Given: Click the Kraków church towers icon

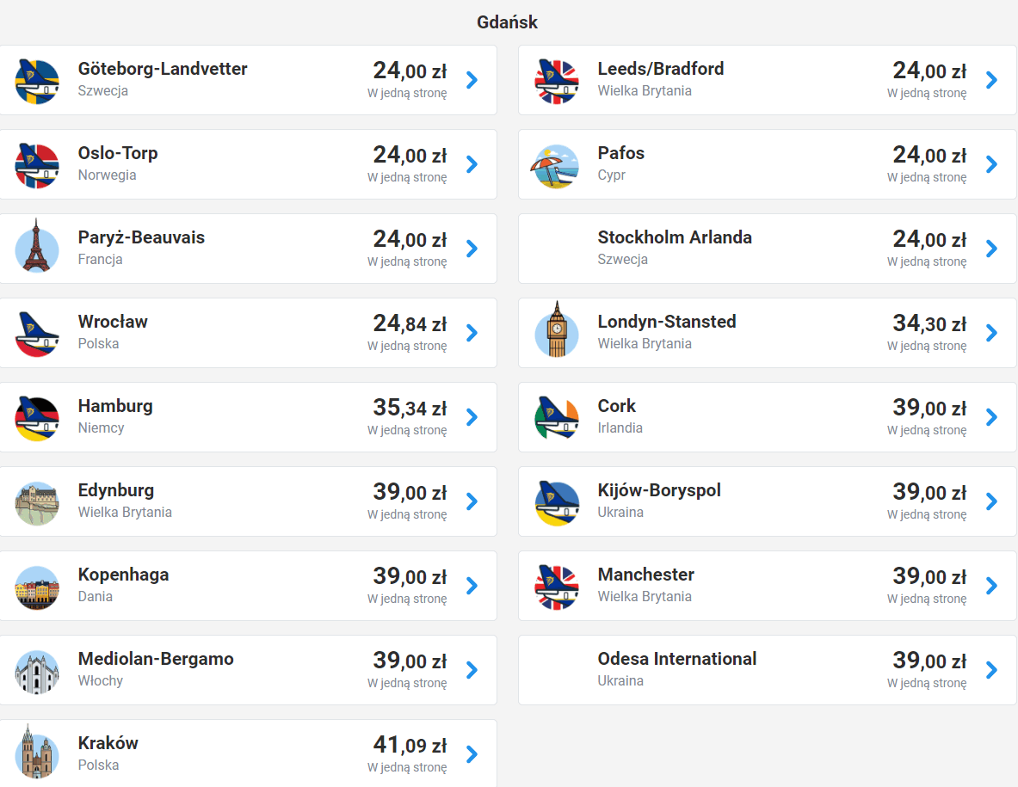Looking at the screenshot, I should pyautogui.click(x=37, y=753).
